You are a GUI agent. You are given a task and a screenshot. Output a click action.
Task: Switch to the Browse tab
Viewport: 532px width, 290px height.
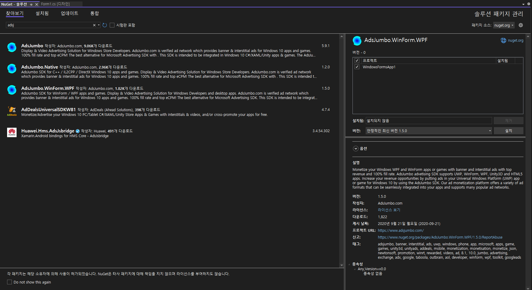(x=15, y=13)
